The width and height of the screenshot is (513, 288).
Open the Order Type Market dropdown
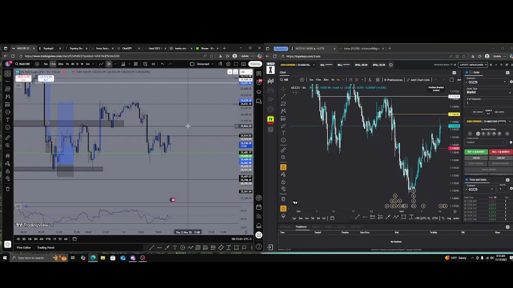click(x=489, y=92)
